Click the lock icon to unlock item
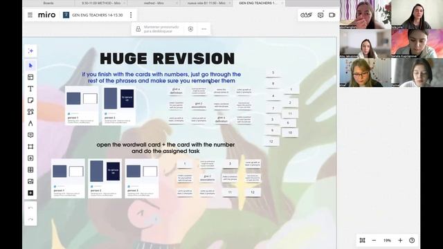The height and width of the screenshot is (249, 443). 138,29
